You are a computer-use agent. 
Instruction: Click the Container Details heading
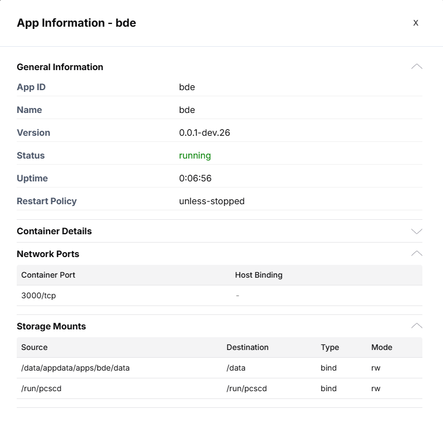[54, 231]
